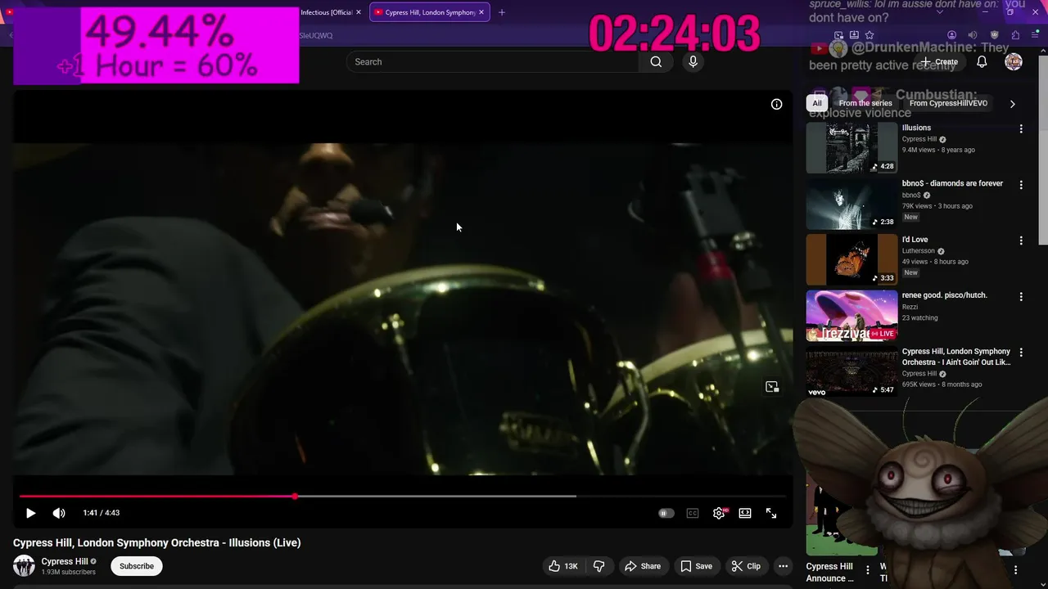Open the uBlock shield extension icon
Viewport: 1048px width, 589px height.
tap(995, 35)
